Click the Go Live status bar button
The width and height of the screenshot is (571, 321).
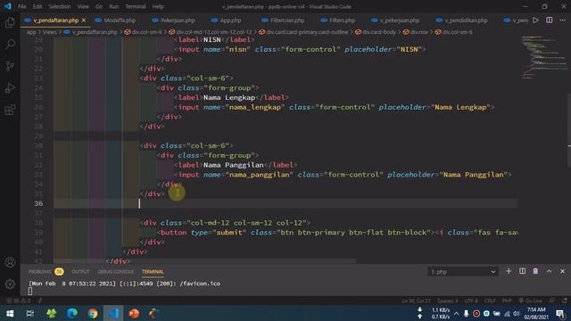(x=531, y=300)
